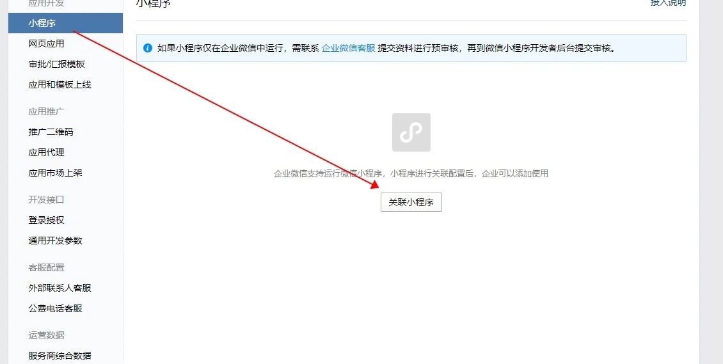Image resolution: width=723 pixels, height=364 pixels.
Task: Open 登录授权 settings
Action: (x=46, y=220)
